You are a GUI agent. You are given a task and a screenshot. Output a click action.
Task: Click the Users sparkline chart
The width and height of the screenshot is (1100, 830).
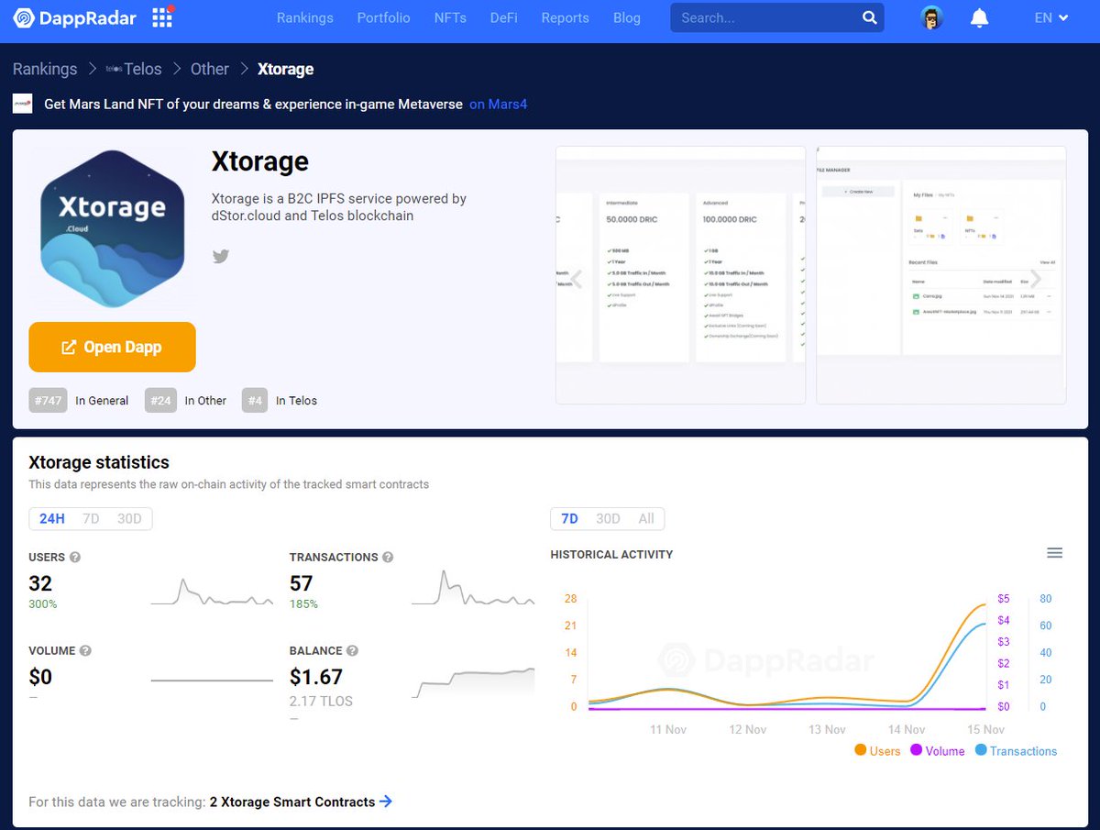coord(212,591)
